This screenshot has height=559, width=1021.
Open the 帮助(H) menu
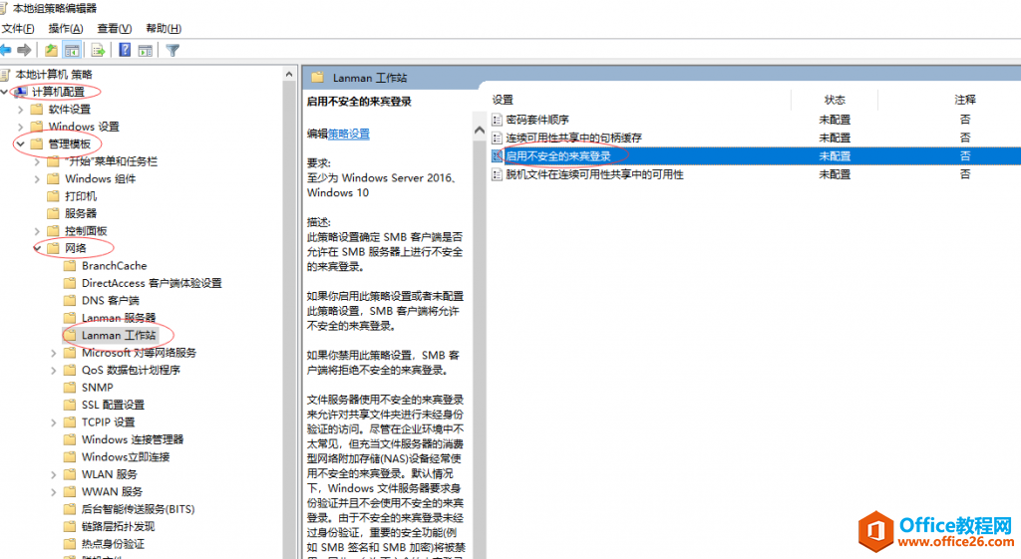pyautogui.click(x=164, y=29)
